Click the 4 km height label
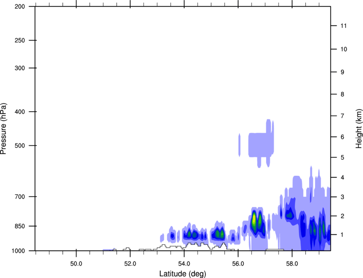Image resolution: width=363 pixels, height=278 pixels. point(343,177)
